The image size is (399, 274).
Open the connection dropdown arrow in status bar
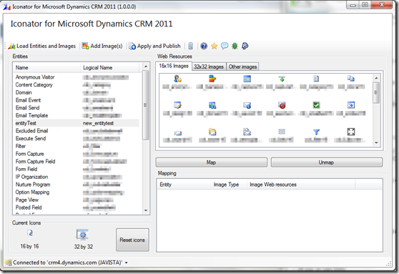[x=127, y=263]
